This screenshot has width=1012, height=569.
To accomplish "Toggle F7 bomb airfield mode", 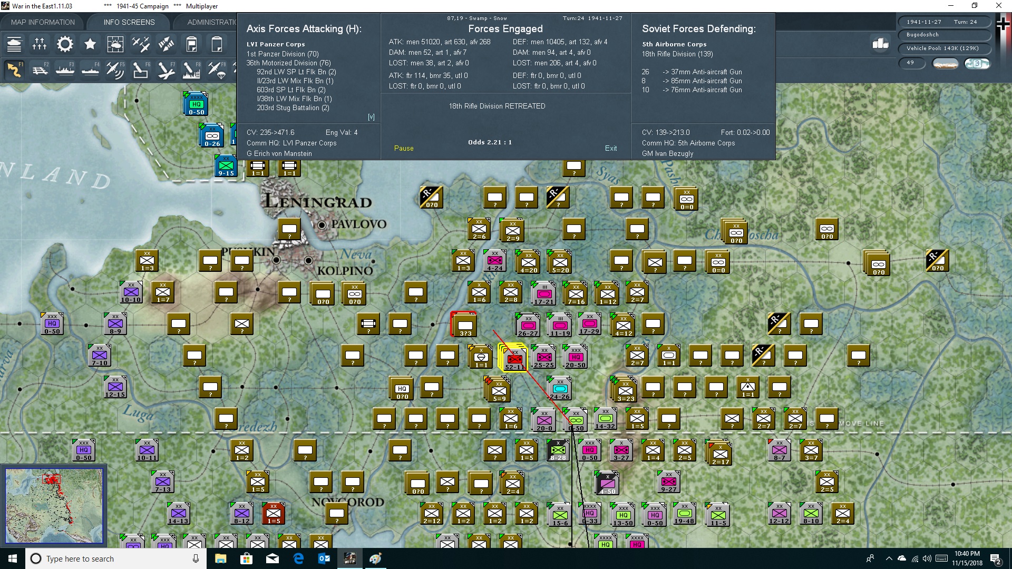I will tap(166, 70).
